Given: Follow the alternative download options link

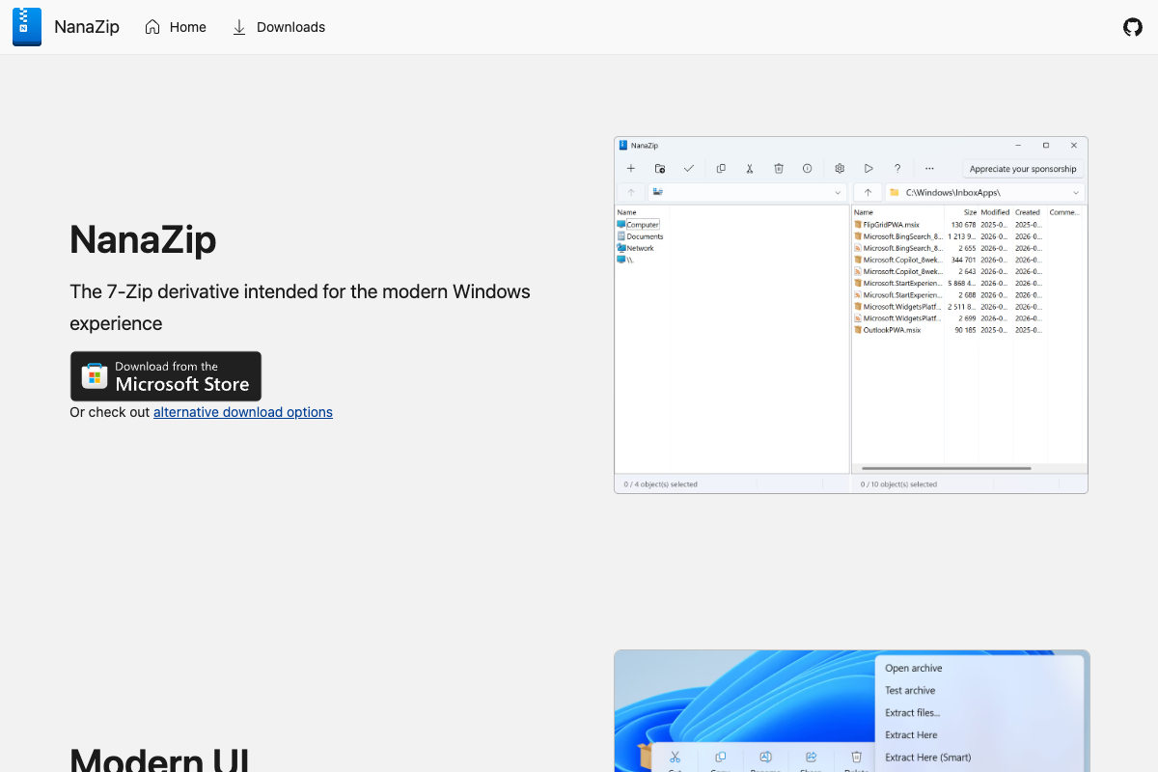Looking at the screenshot, I should point(243,412).
